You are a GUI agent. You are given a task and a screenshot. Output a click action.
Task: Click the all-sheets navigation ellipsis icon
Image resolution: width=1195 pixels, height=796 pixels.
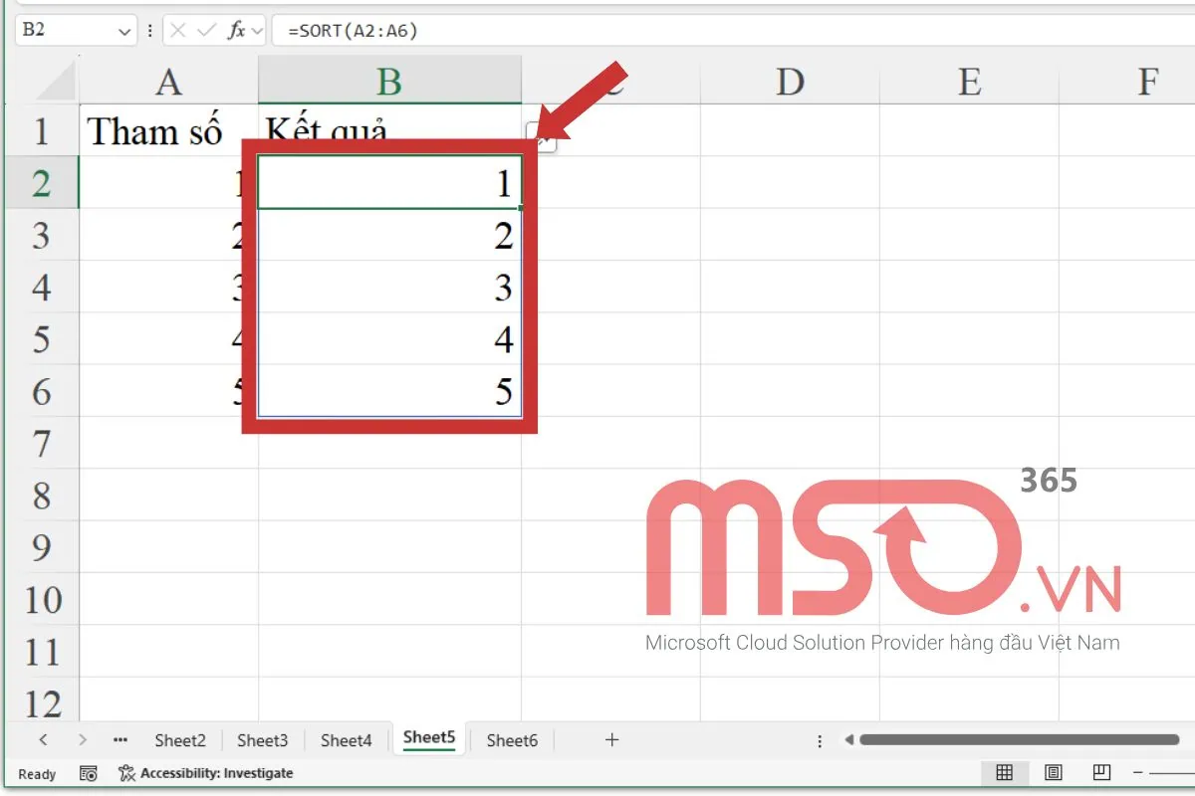[119, 740]
